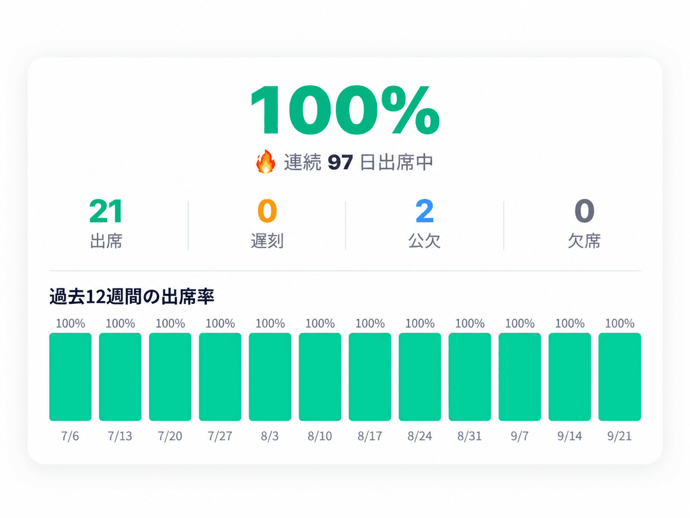Select the 21 出席 count
The width and height of the screenshot is (690, 518).
[106, 224]
